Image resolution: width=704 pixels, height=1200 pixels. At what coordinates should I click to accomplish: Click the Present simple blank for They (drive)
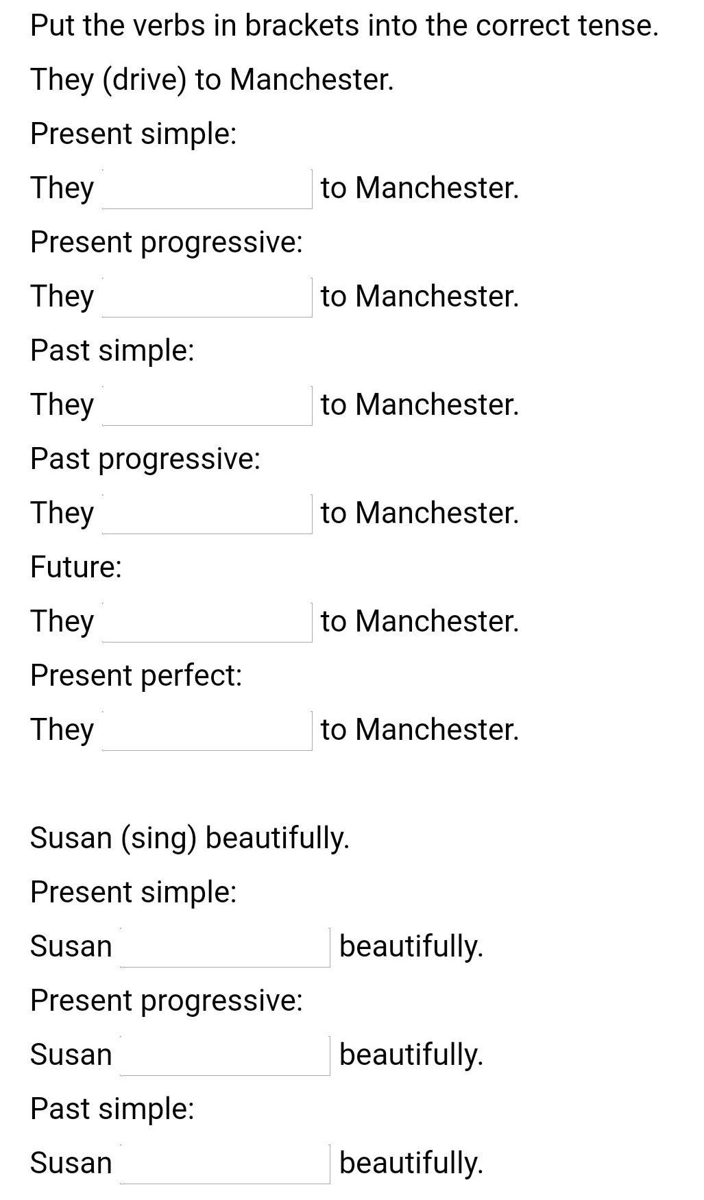(207, 189)
